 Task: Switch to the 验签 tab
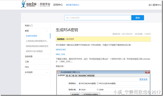point(75,76)
